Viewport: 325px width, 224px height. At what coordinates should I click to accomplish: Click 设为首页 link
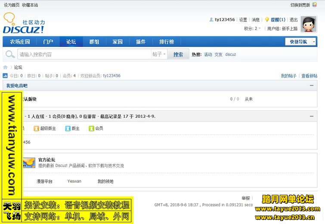coord(12,5)
